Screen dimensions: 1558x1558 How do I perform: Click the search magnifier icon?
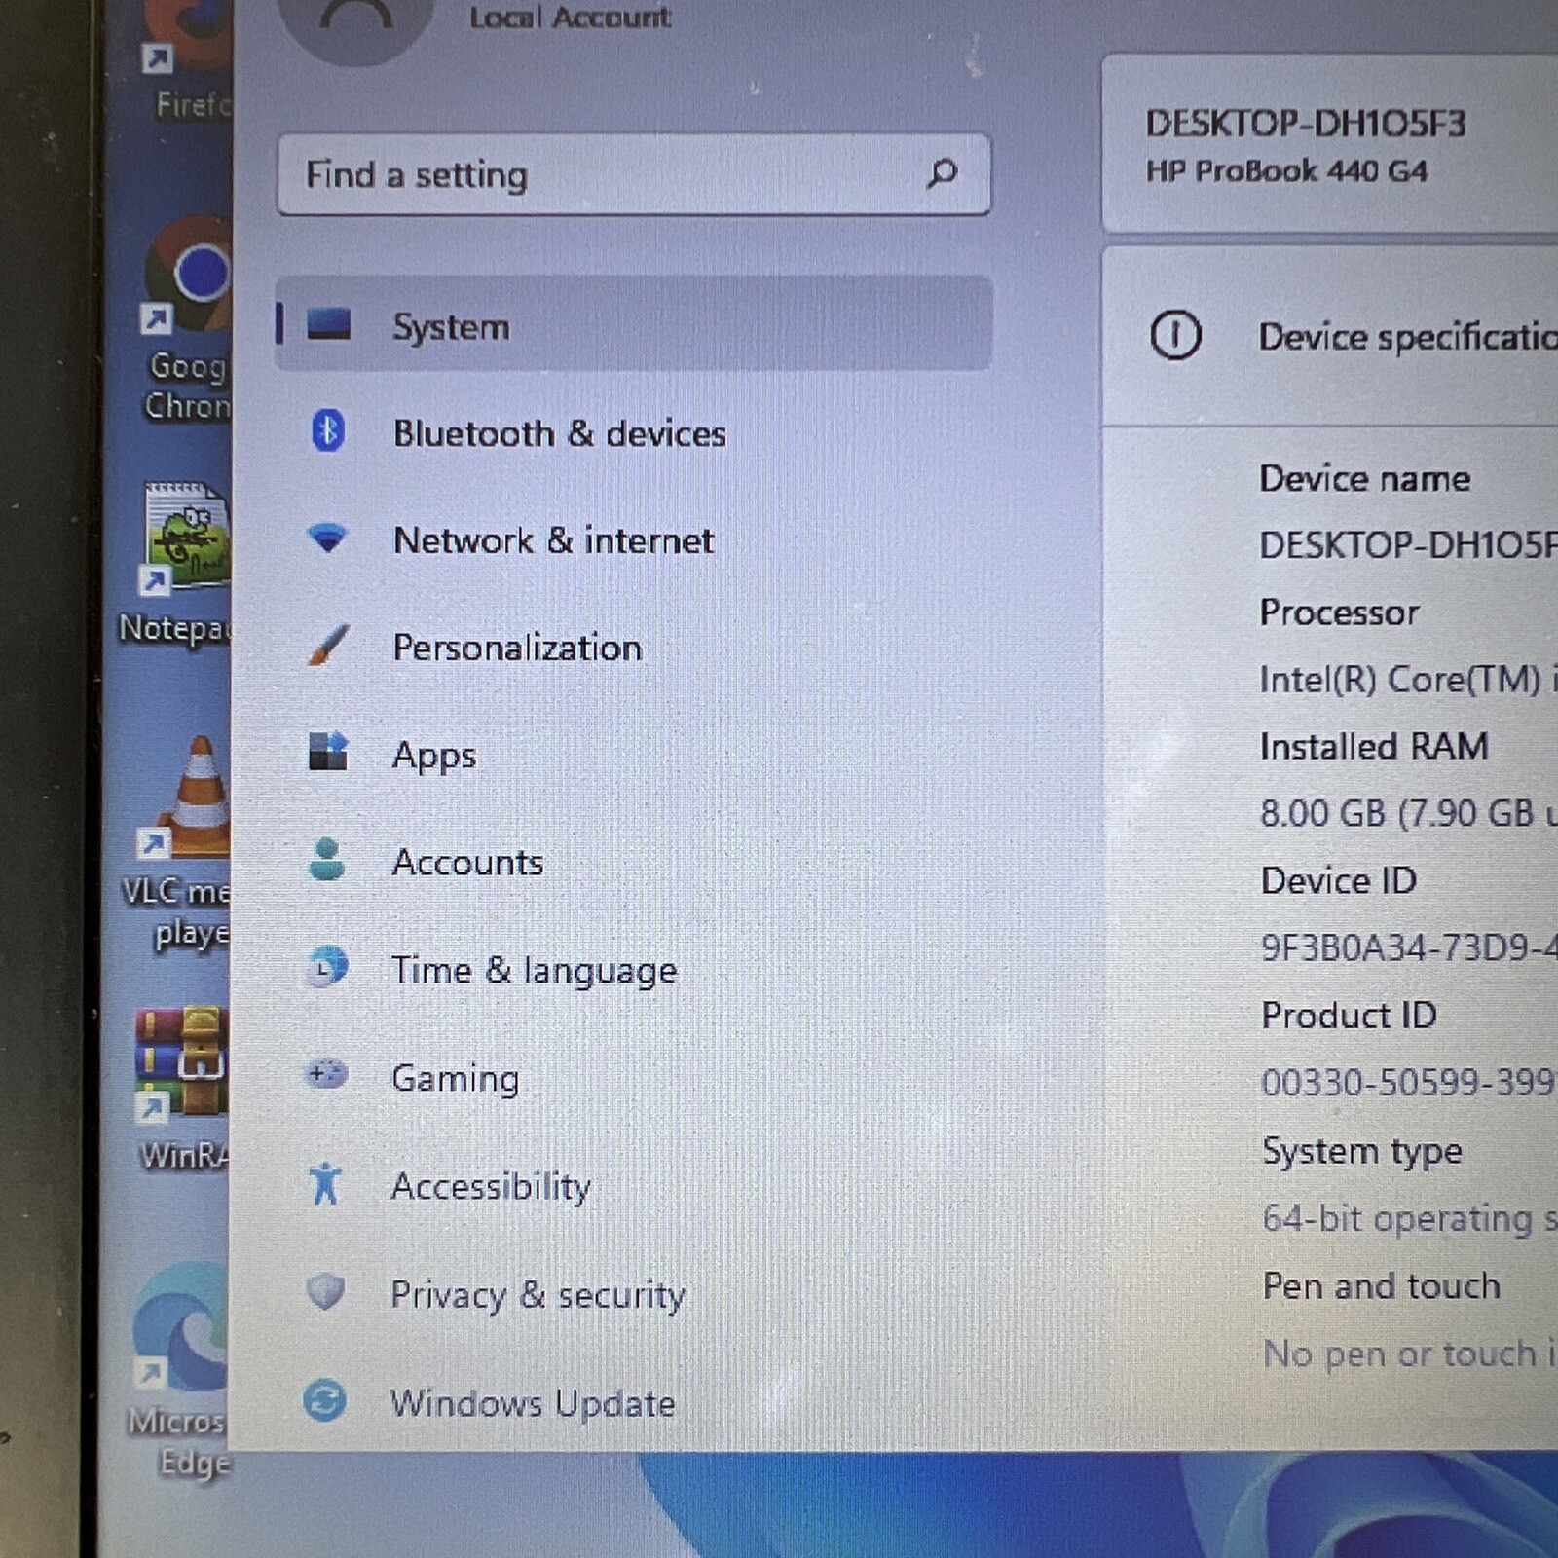pyautogui.click(x=942, y=174)
